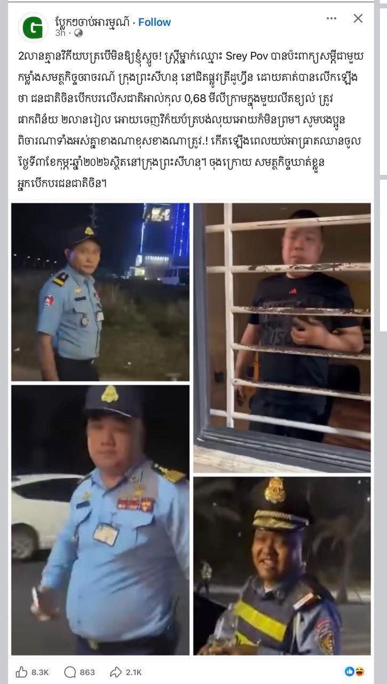Viewport: 387px width, 684px height.
Task: Click the 8.3K likes count
Action: coord(40,672)
